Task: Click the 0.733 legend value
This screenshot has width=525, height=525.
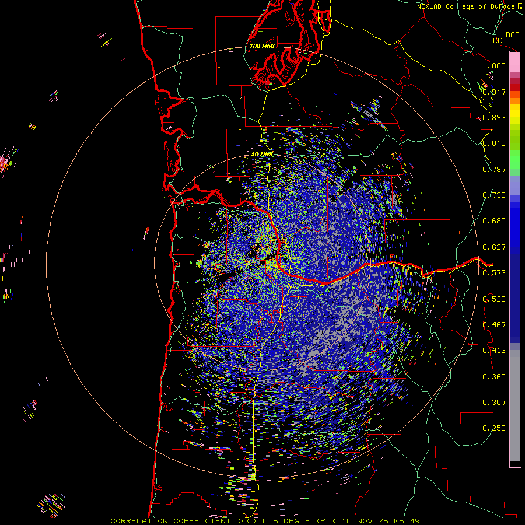Action: point(494,195)
